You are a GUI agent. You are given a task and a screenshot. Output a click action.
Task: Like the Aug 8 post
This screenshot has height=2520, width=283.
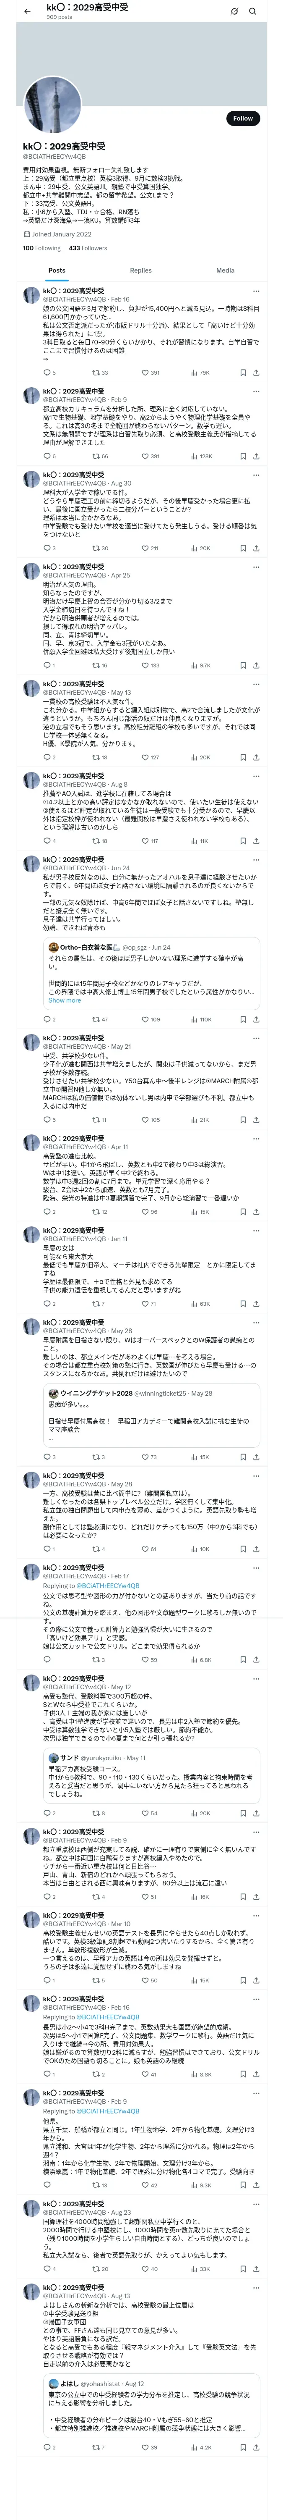click(x=144, y=840)
